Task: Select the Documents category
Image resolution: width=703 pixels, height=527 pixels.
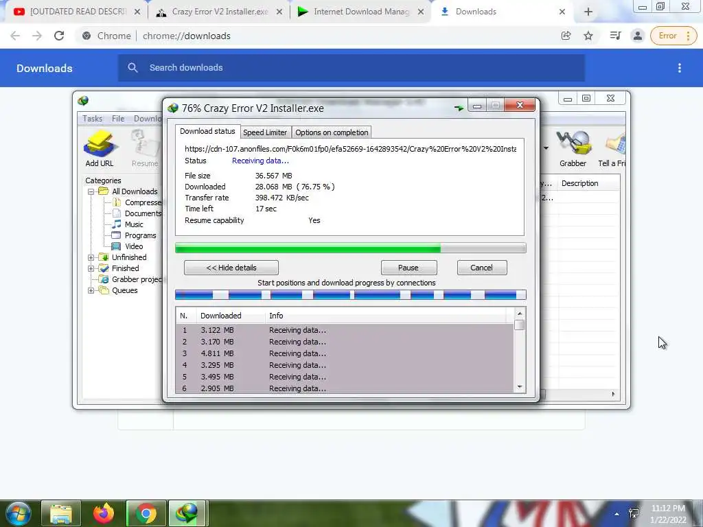Action: (137, 213)
